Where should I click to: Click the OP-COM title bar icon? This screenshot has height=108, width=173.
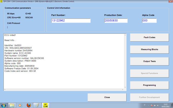1,1
